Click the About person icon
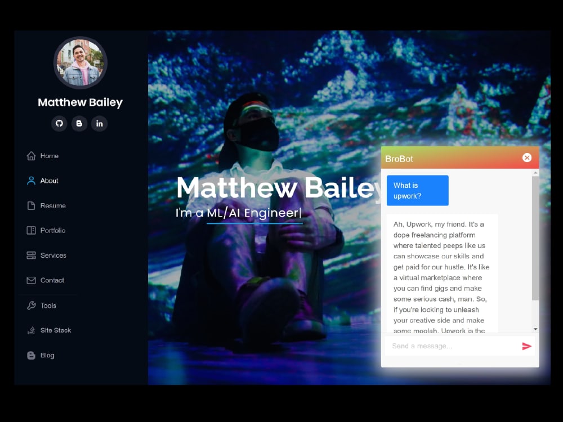This screenshot has height=422, width=563. point(31,181)
